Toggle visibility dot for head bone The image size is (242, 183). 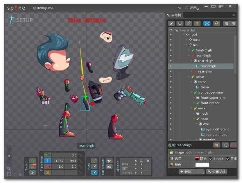(171, 119)
